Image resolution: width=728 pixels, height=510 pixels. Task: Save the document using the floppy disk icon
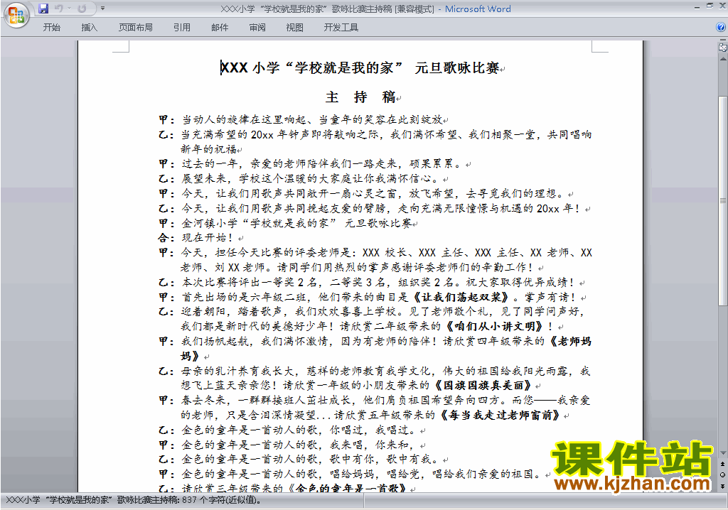(43, 9)
